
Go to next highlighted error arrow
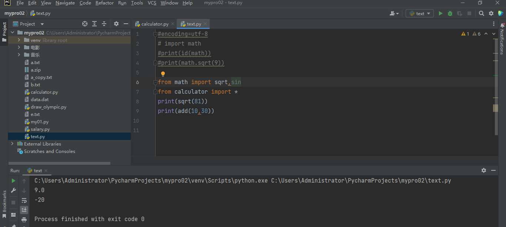click(x=494, y=34)
